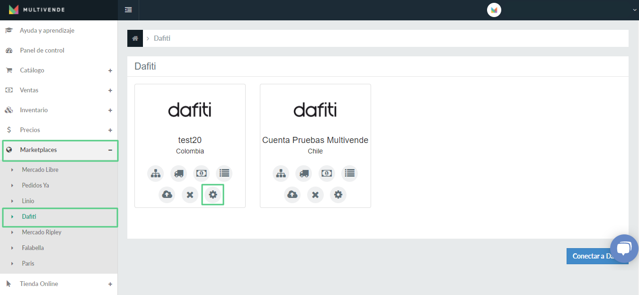Open gear settings for test20 account
The image size is (639, 295).
click(x=213, y=195)
